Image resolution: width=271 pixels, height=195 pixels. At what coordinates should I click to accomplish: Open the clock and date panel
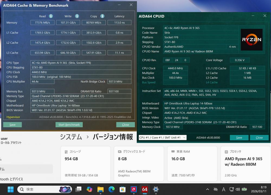[x=259, y=189]
